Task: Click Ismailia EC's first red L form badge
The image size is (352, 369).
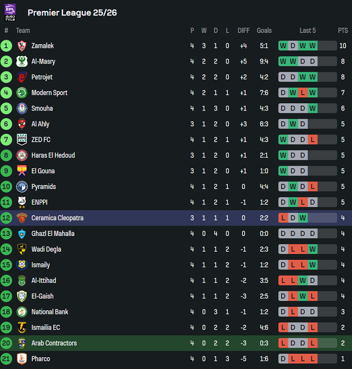Action: click(x=283, y=327)
